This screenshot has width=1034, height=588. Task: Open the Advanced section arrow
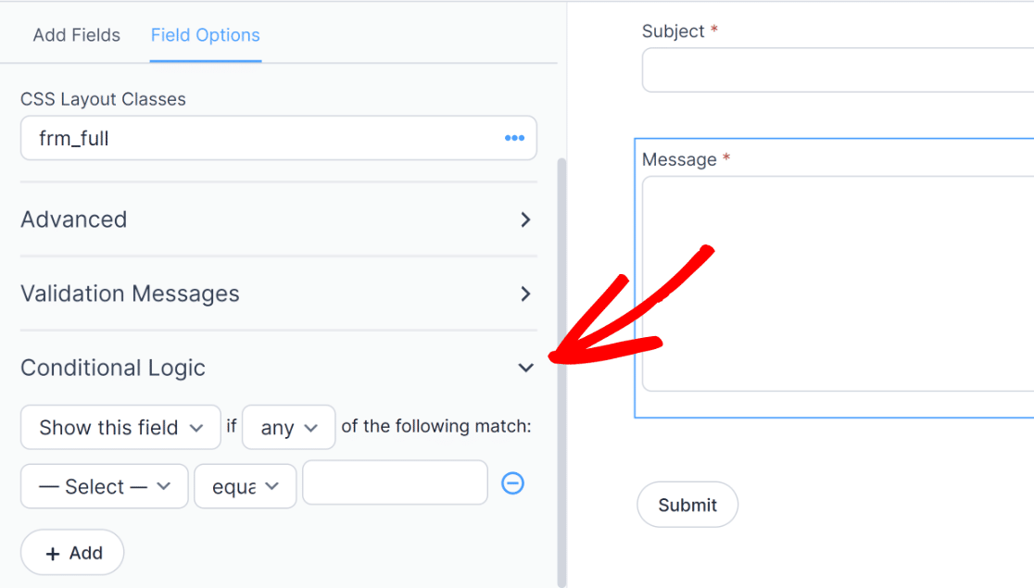(525, 220)
